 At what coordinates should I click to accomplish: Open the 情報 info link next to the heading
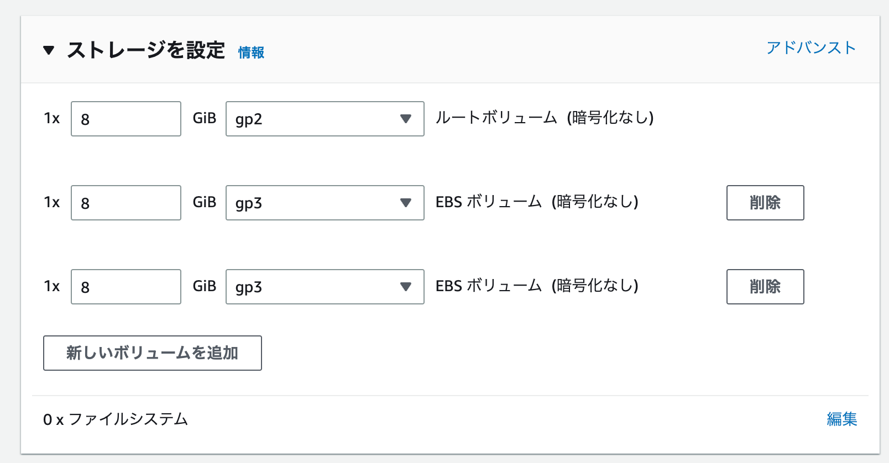[250, 53]
